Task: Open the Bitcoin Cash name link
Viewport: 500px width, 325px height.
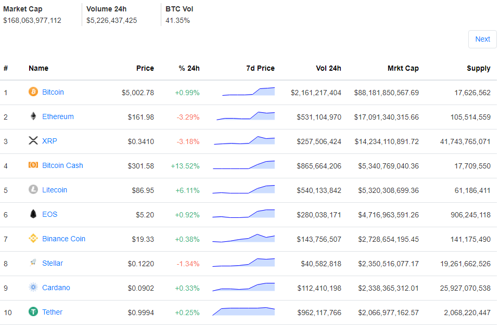Action: point(62,165)
